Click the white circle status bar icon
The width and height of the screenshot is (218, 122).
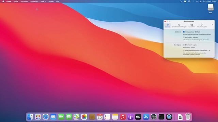[185, 1]
